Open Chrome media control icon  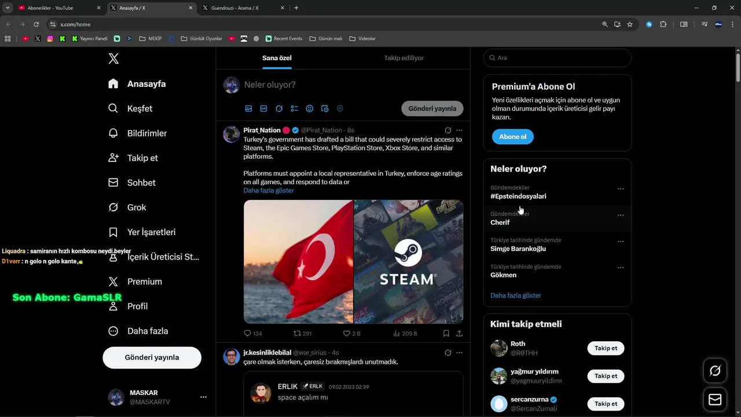point(705,24)
